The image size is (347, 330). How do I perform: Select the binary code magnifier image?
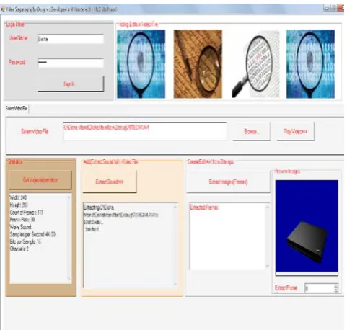[255, 64]
